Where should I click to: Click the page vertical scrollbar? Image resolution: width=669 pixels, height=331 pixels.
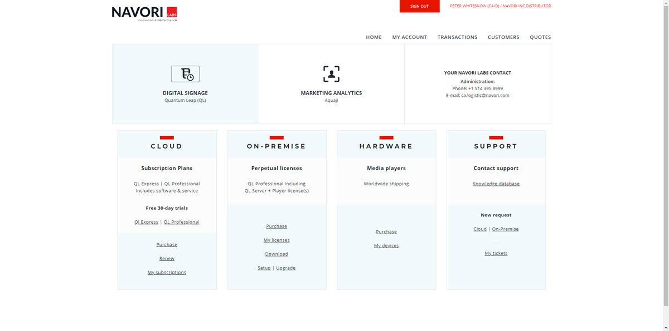click(x=665, y=156)
